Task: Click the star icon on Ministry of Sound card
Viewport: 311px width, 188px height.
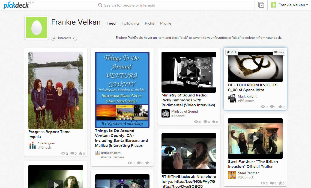Action: [x=214, y=122]
